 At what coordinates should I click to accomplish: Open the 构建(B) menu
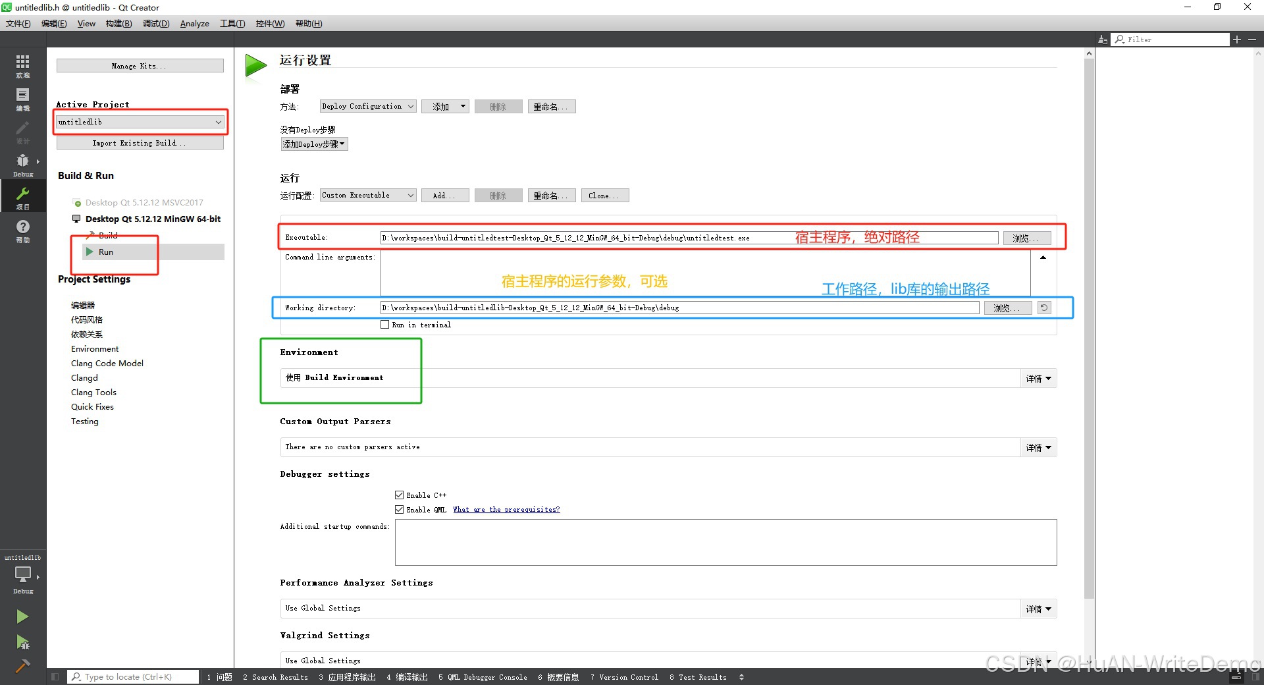[118, 24]
